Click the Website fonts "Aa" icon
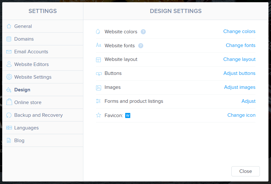 98,45
